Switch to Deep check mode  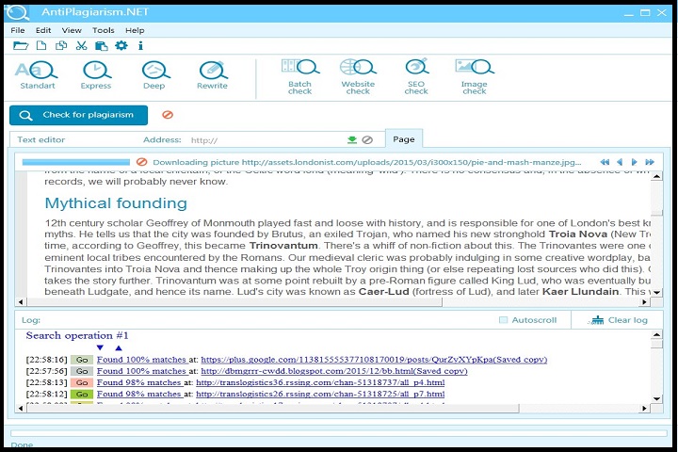[x=153, y=74]
